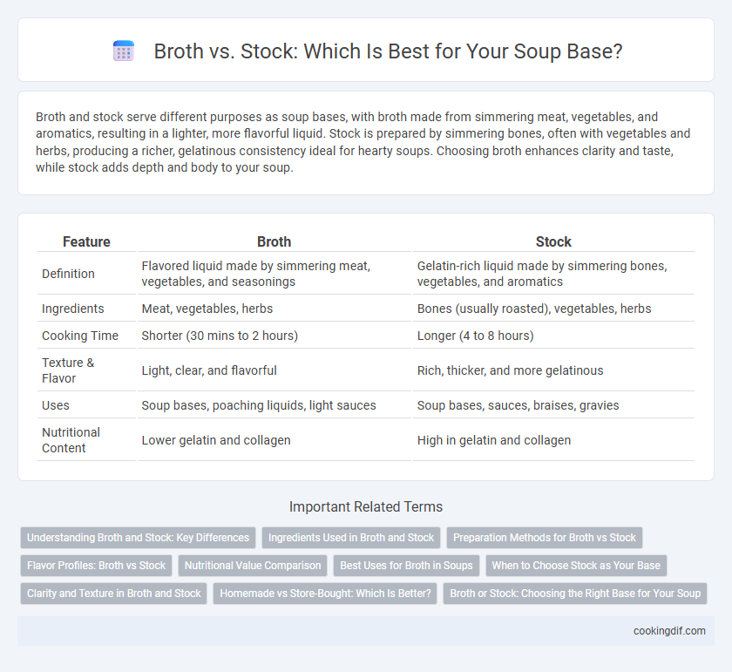Click the 'Stock' column header

553,241
